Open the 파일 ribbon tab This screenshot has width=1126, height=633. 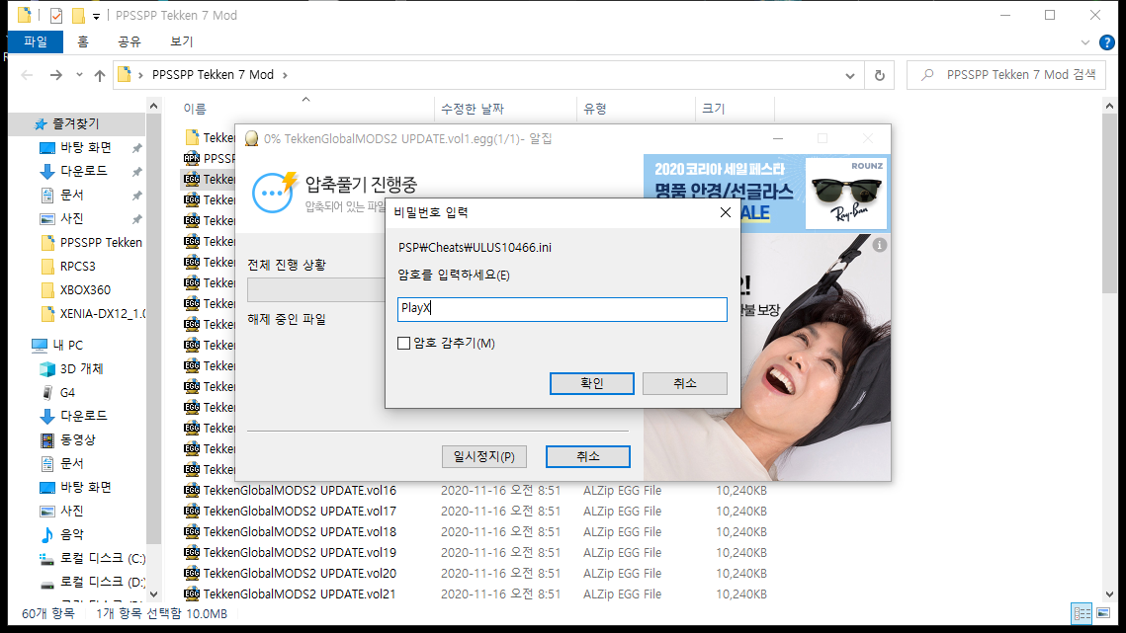point(36,41)
